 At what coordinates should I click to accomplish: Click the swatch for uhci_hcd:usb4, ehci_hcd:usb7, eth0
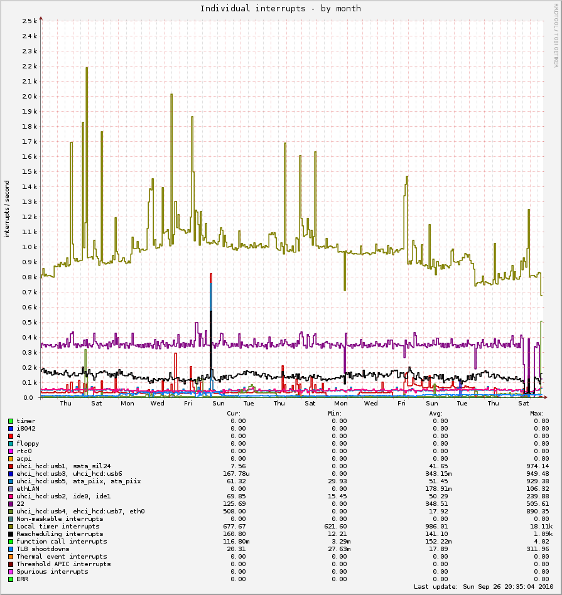(11, 512)
